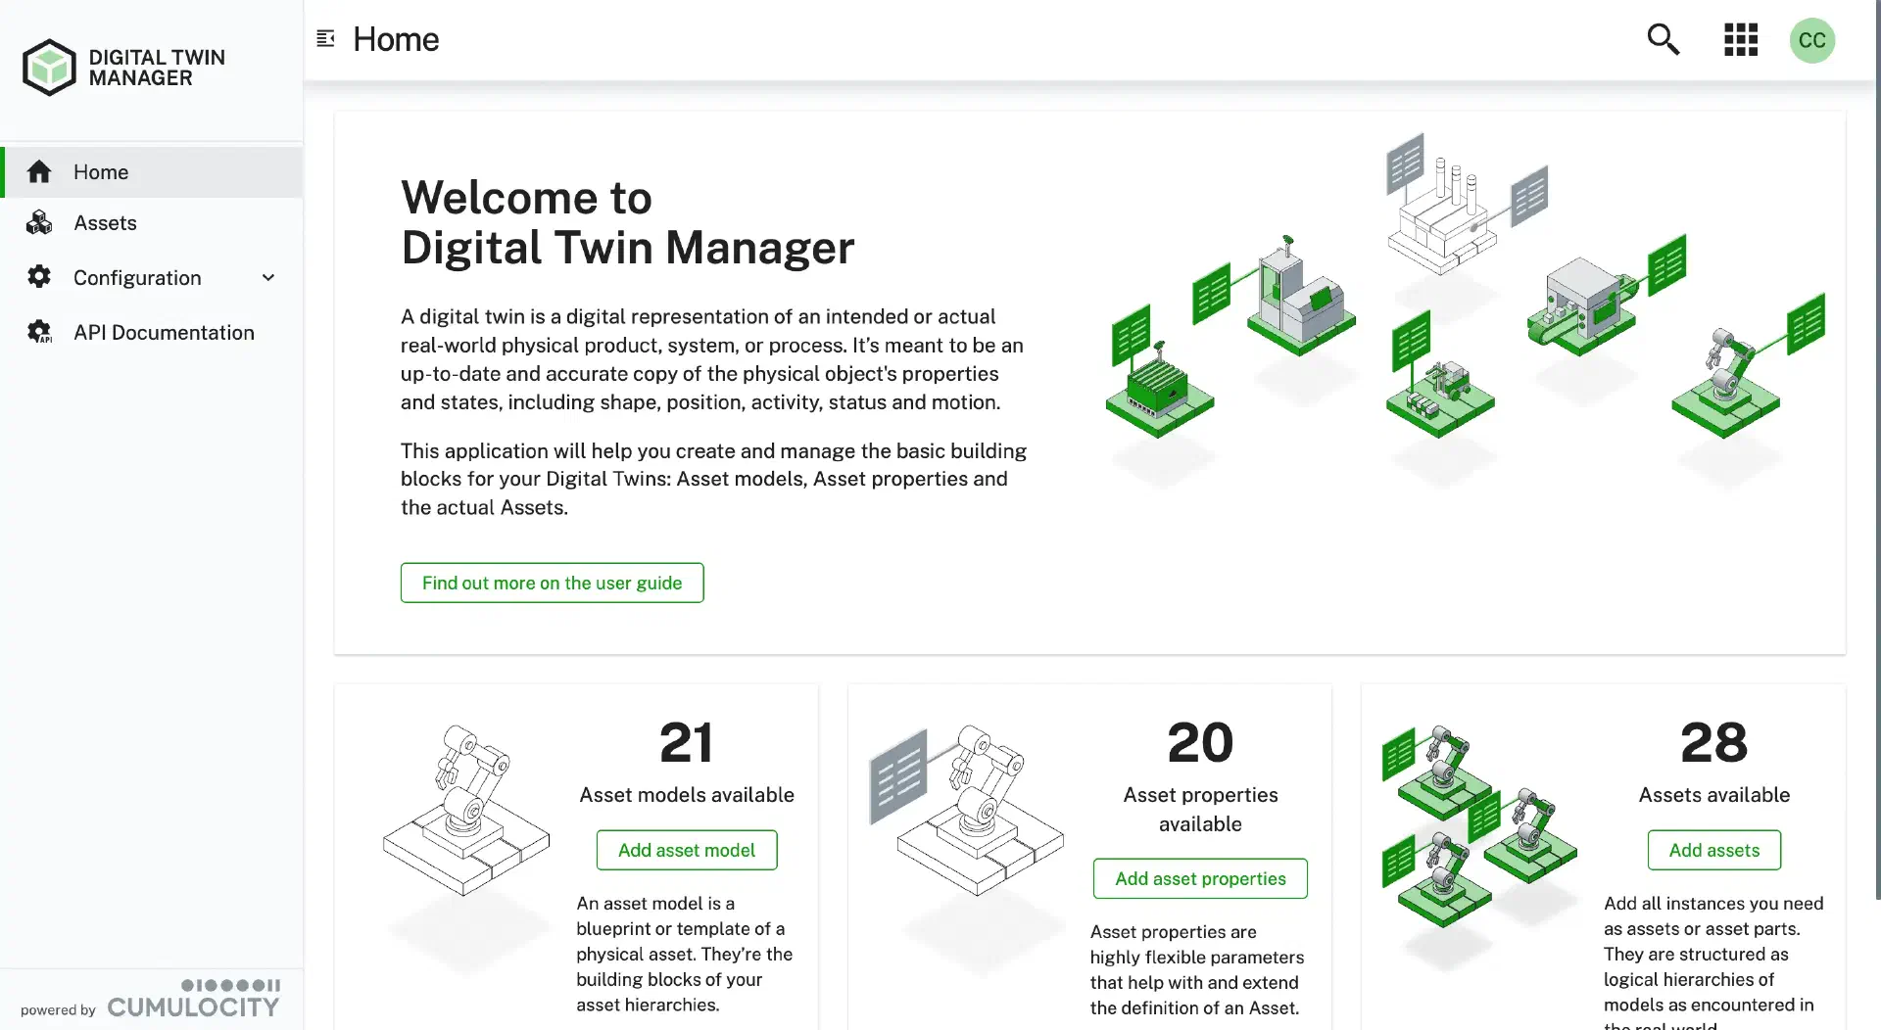Image resolution: width=1881 pixels, height=1030 pixels.
Task: Click the Add asset model button
Action: (x=686, y=850)
